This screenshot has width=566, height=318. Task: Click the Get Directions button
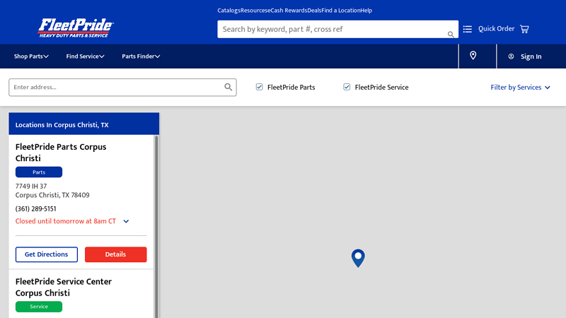click(x=47, y=254)
